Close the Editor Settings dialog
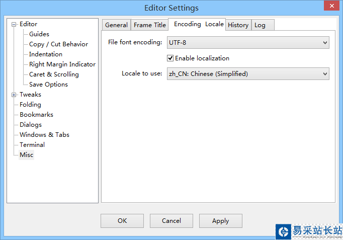The image size is (343, 240). pyautogui.click(x=330, y=7)
